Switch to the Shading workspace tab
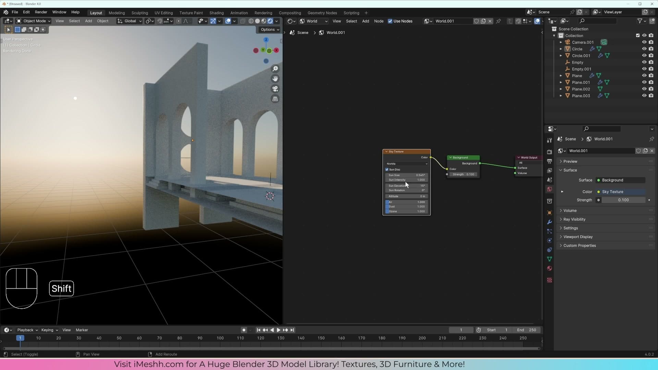The image size is (658, 370). pyautogui.click(x=216, y=13)
